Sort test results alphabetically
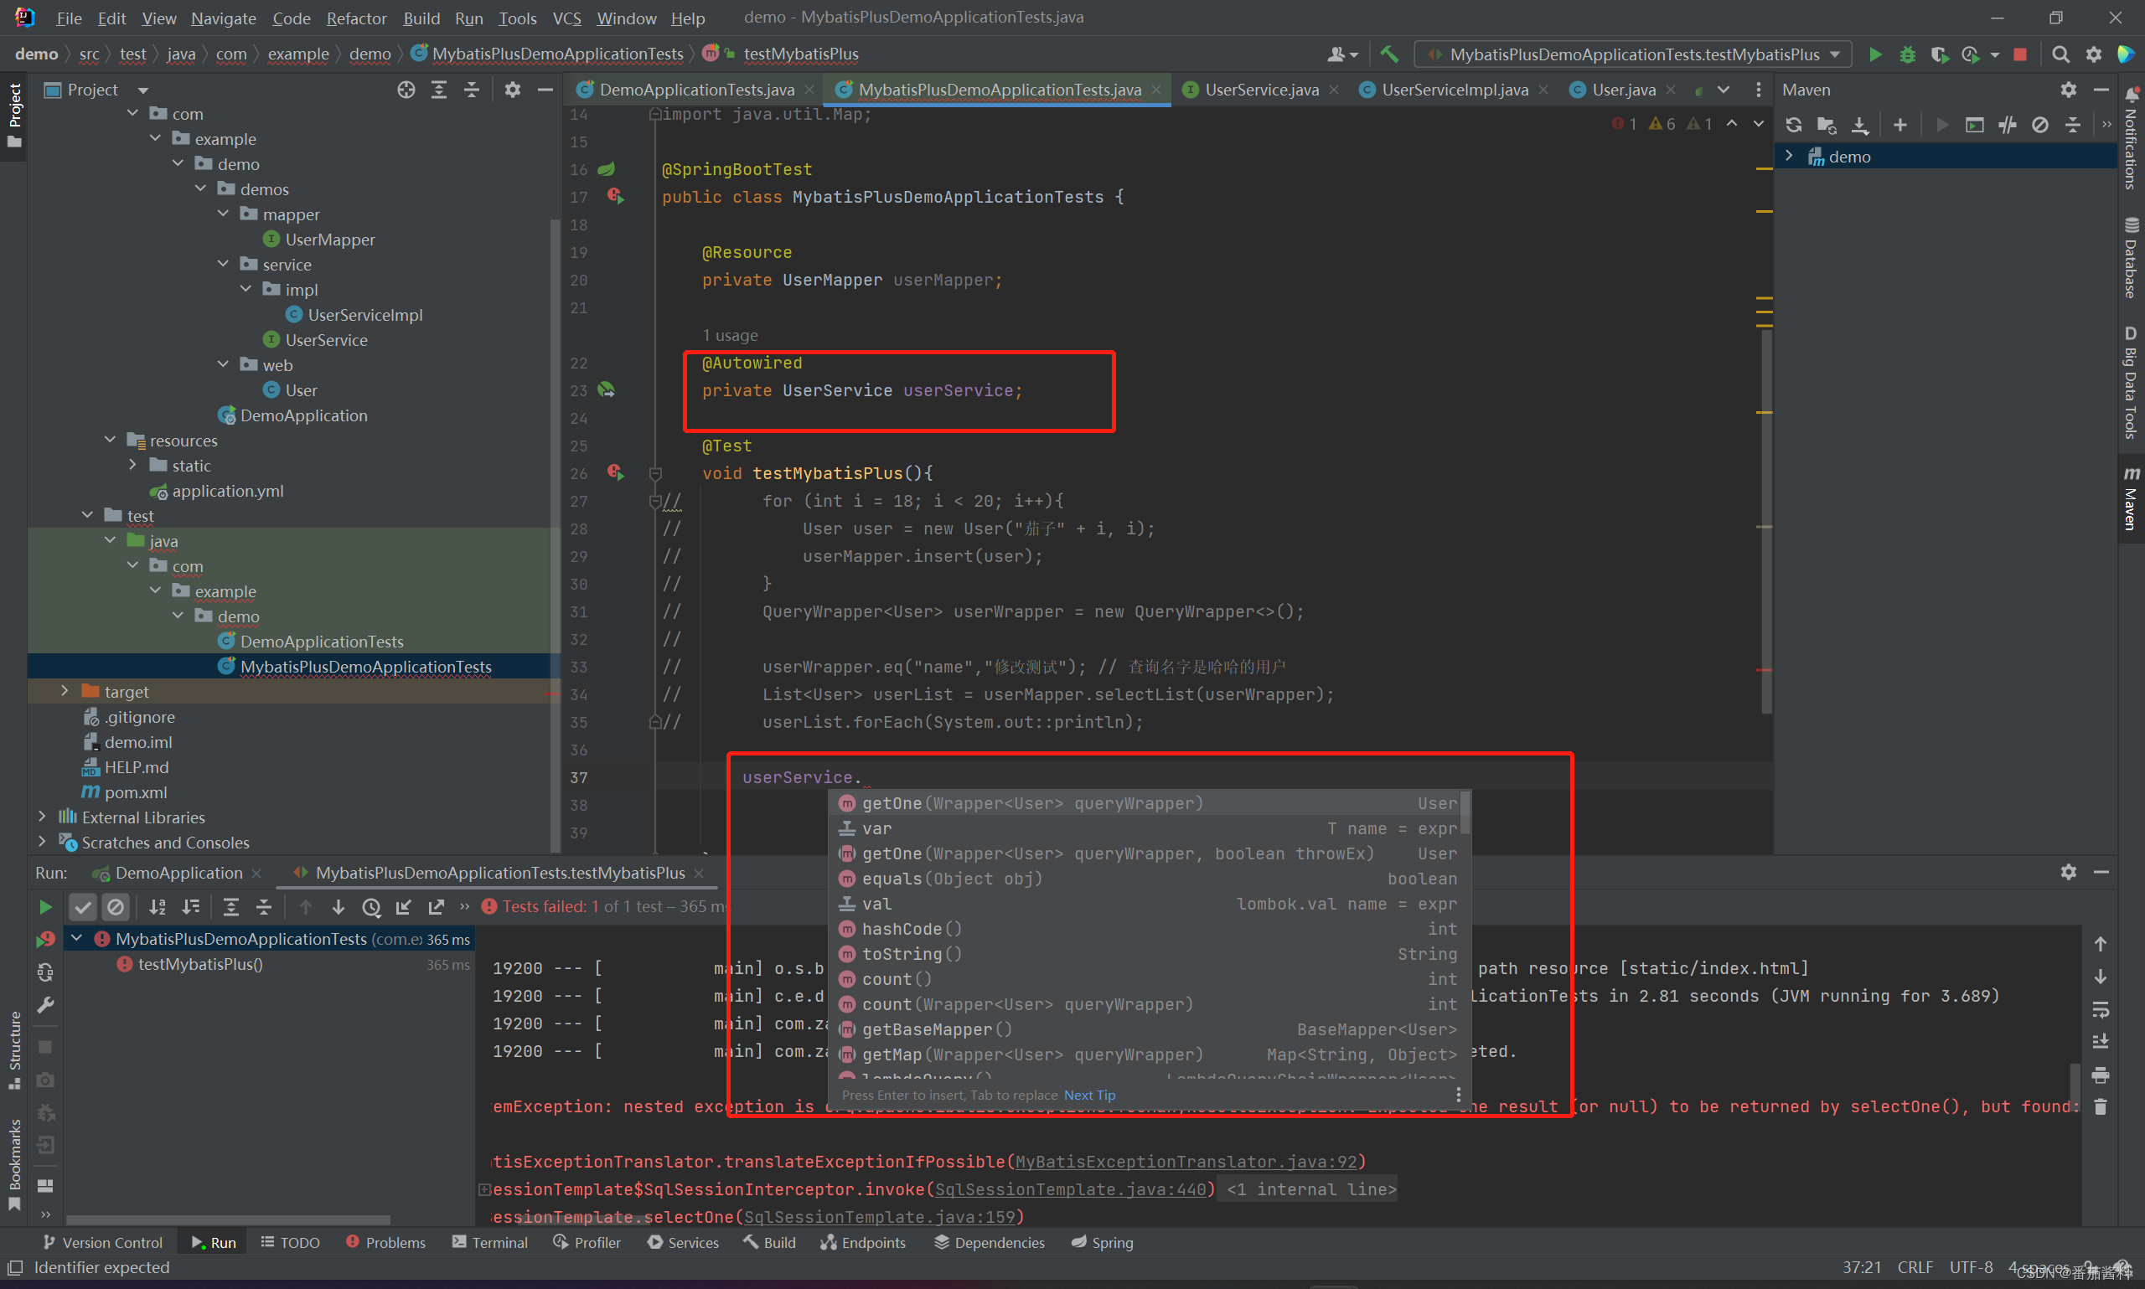2145x1289 pixels. 158,907
